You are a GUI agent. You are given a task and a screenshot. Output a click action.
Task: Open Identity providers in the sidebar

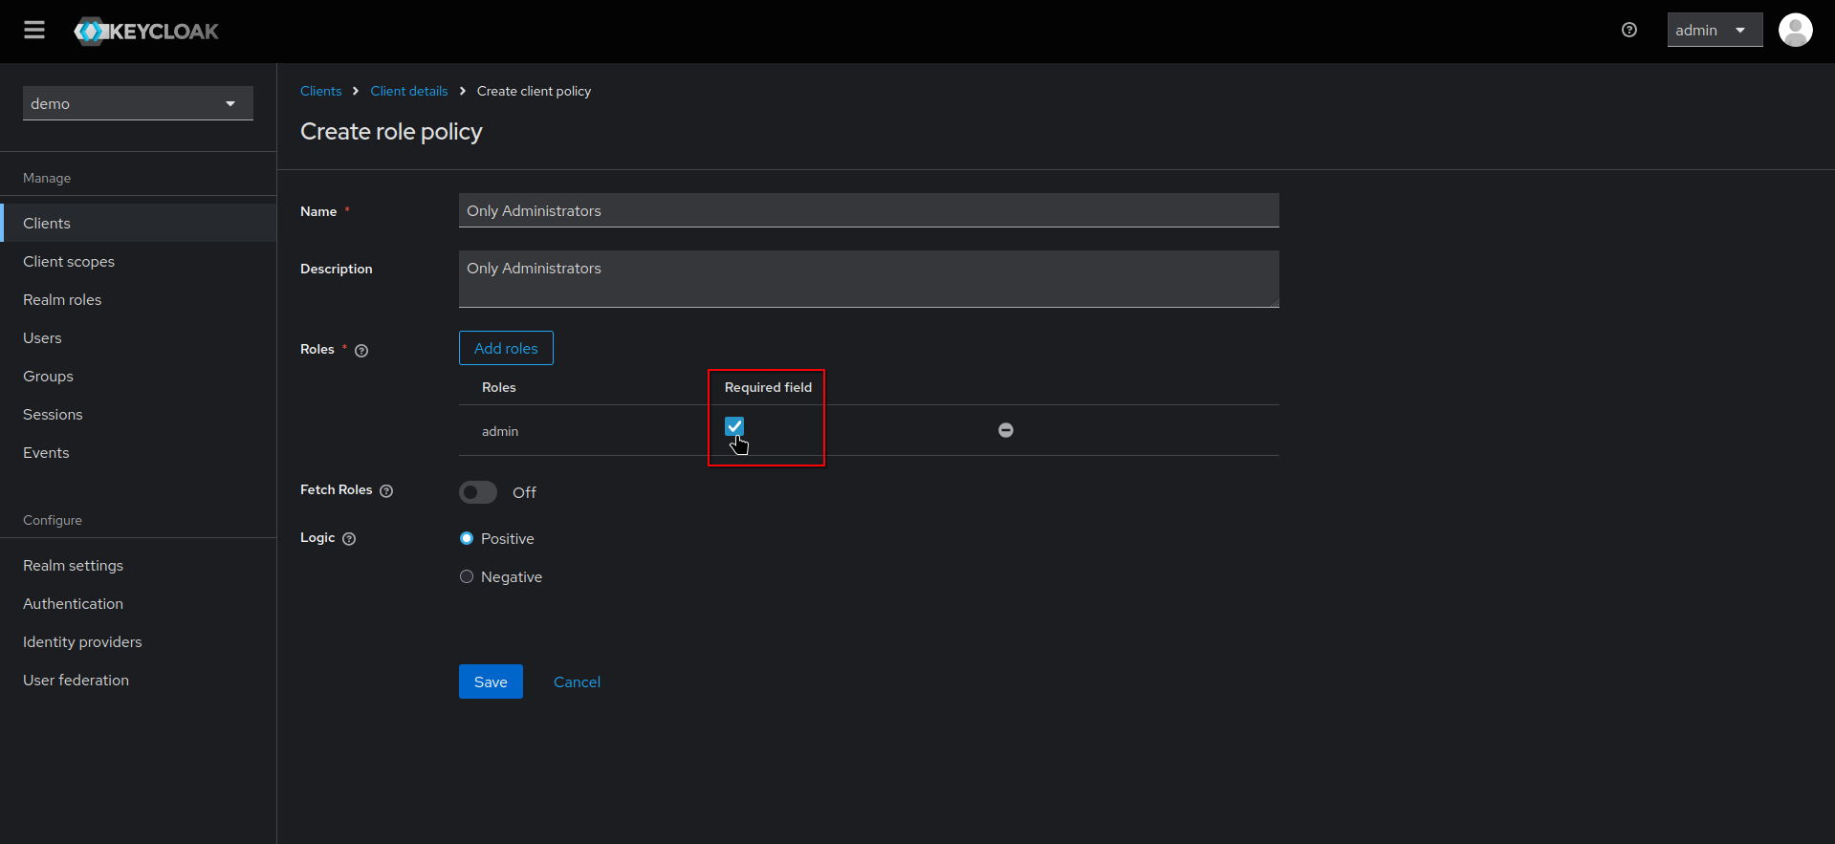click(x=139, y=641)
